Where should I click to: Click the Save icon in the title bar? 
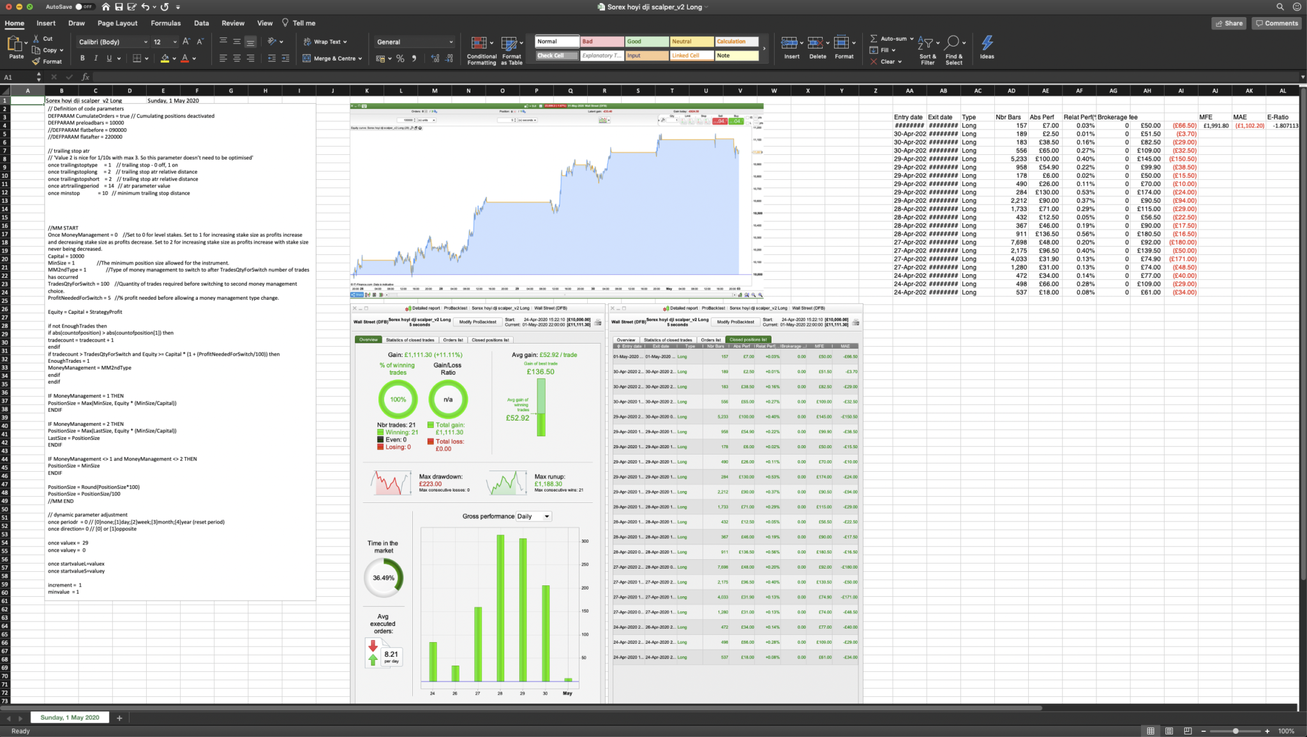[119, 7]
